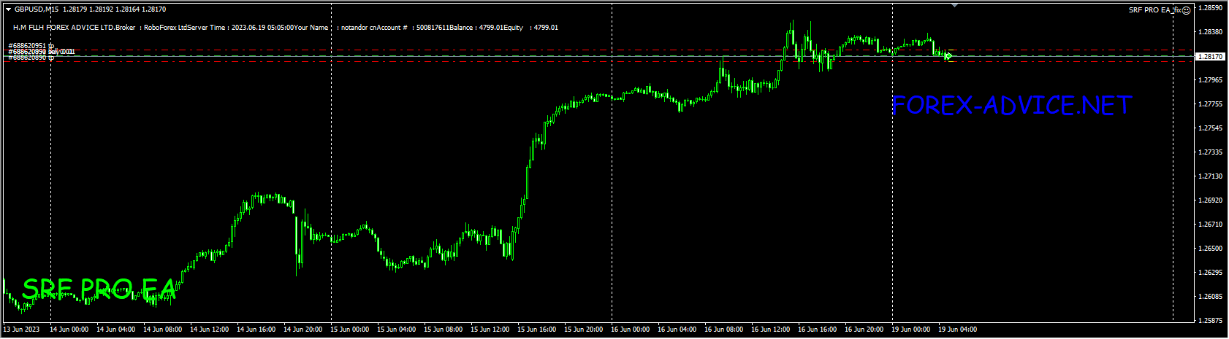The image size is (1229, 339).
Task: Click the grey chart shift triangle marker
Action: [x=955, y=5]
